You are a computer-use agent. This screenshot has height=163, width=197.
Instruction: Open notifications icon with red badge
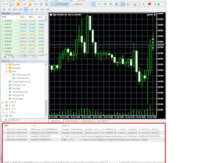(149, 4)
